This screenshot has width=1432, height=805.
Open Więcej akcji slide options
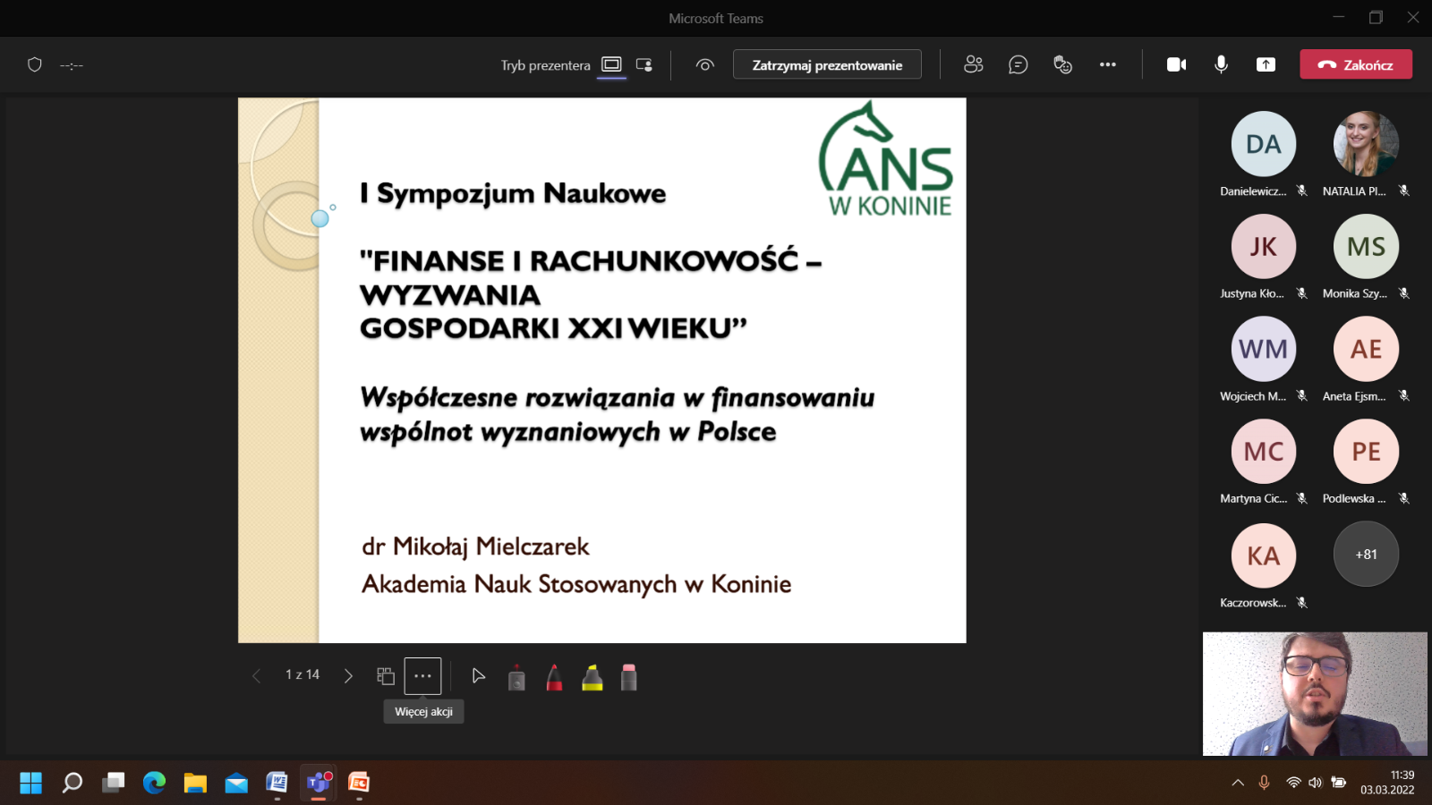point(422,676)
